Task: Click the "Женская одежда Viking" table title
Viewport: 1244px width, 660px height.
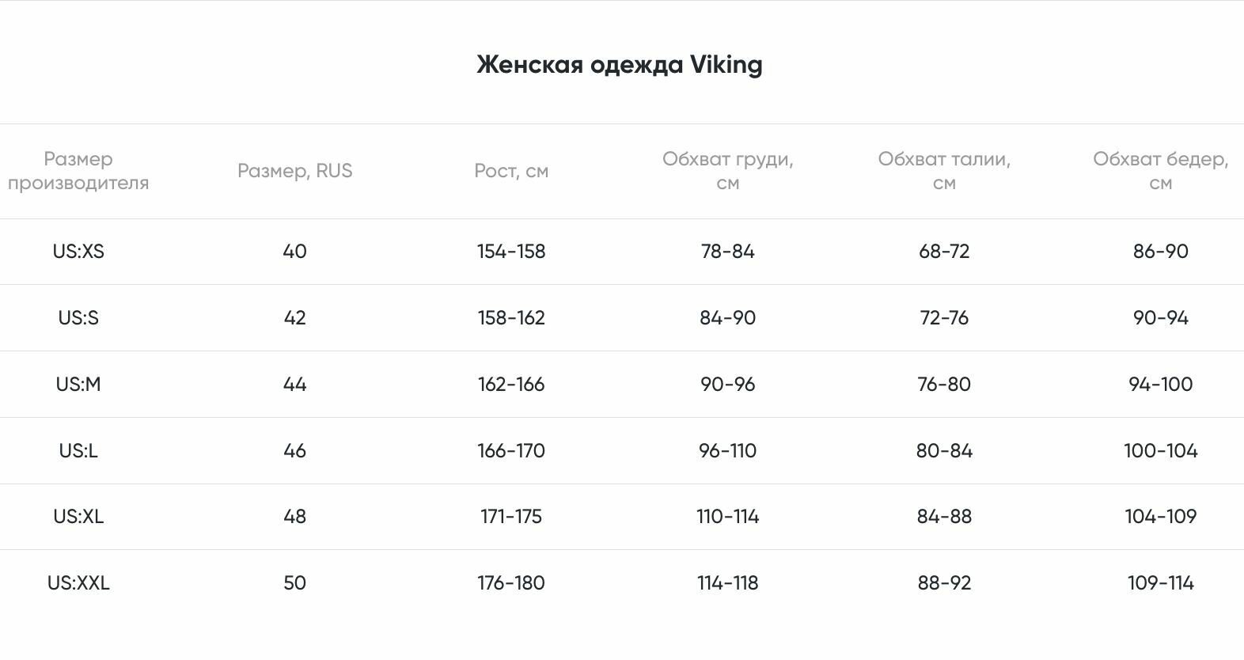Action: [x=620, y=64]
